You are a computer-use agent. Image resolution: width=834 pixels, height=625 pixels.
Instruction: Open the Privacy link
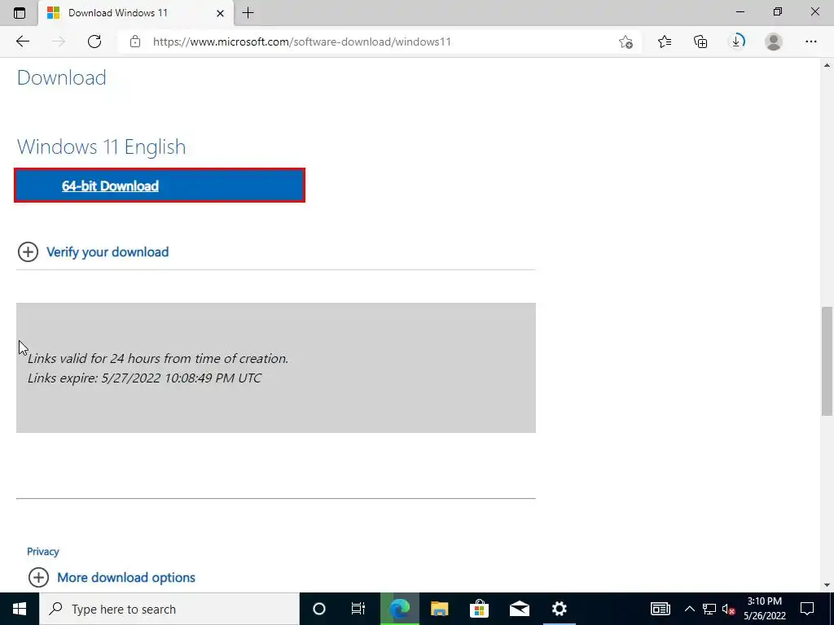click(42, 552)
